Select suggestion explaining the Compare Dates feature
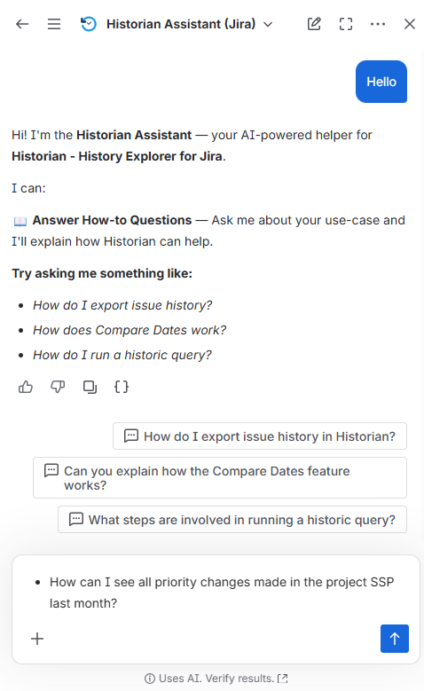Screen dimensions: 424x691 (220, 478)
